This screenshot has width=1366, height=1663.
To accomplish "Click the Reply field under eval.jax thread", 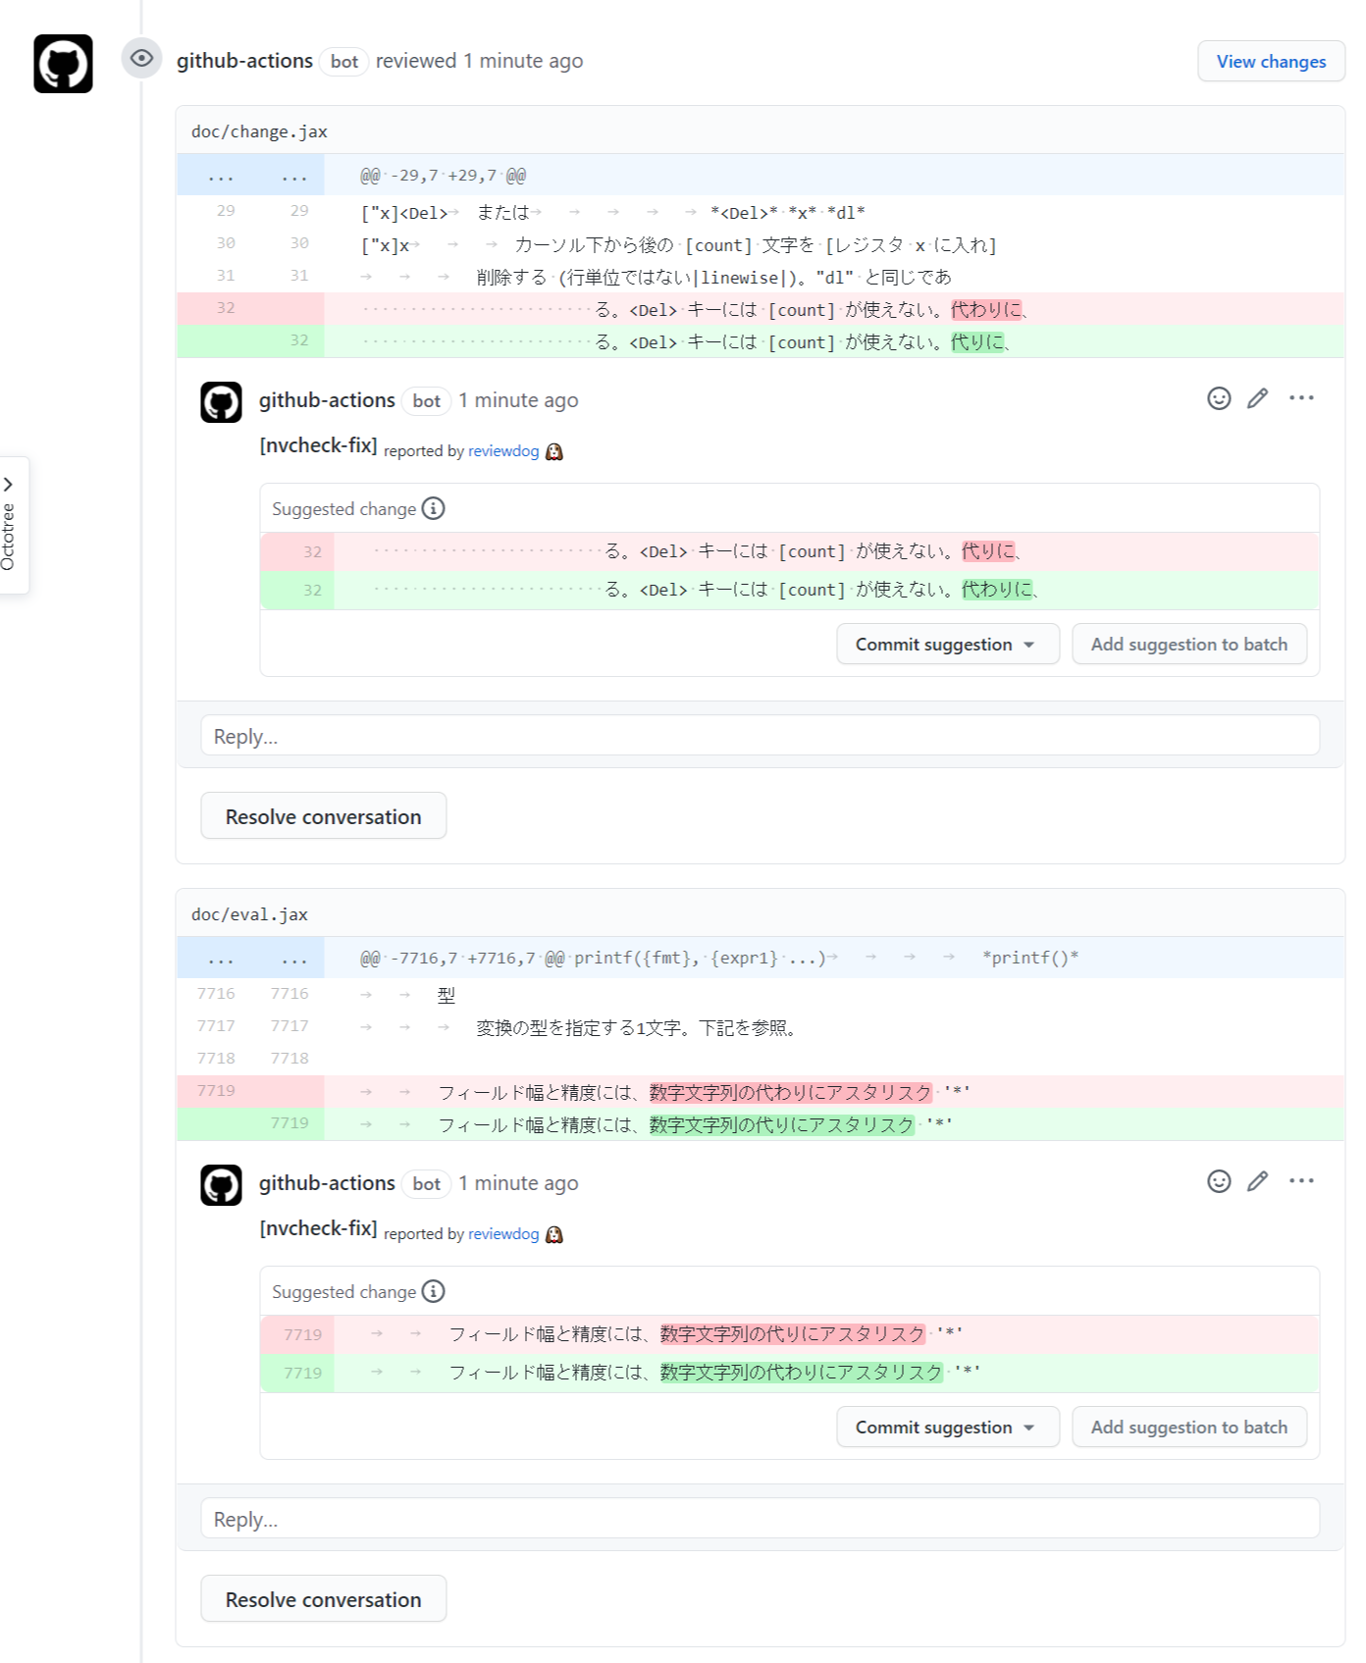I will click(x=760, y=1519).
